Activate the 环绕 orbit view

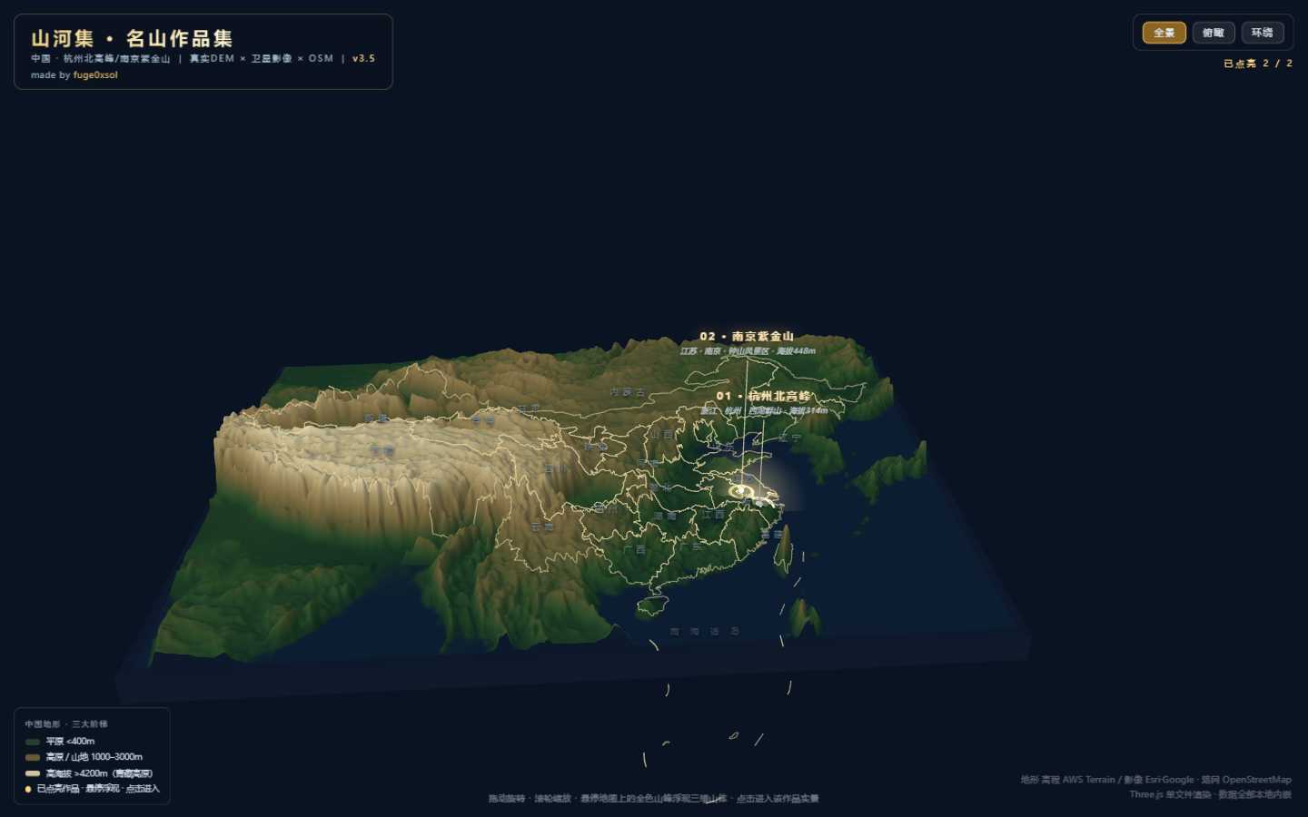(1262, 33)
